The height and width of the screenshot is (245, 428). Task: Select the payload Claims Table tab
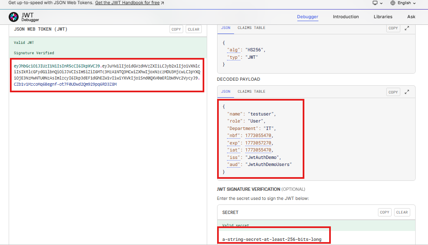point(251,91)
